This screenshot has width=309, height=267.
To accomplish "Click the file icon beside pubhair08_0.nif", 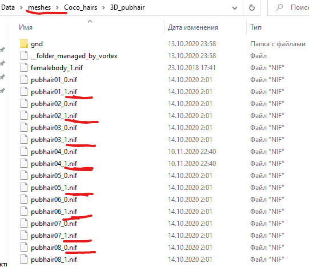I will click(x=24, y=247).
